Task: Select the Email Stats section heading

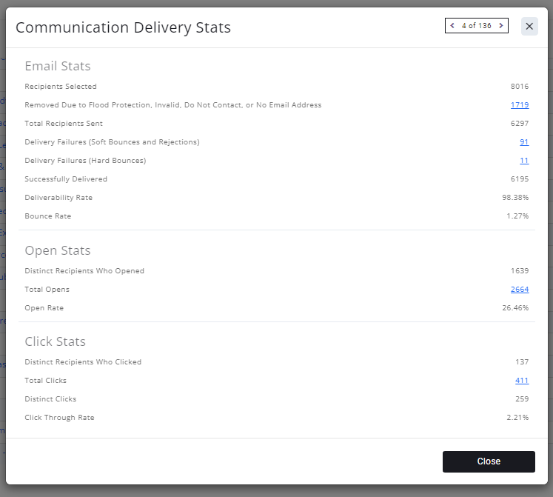Action: (x=58, y=66)
